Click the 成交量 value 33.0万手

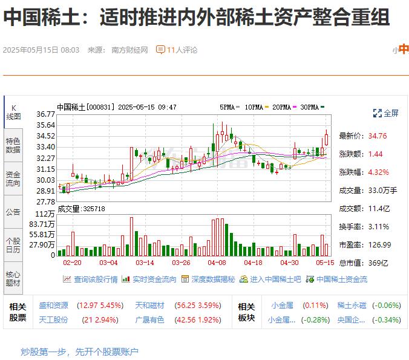[382, 191]
